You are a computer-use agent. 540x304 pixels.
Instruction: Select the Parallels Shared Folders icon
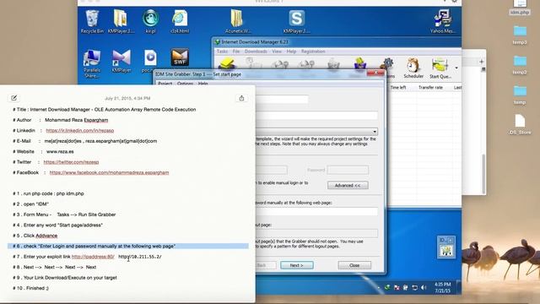tap(92, 64)
